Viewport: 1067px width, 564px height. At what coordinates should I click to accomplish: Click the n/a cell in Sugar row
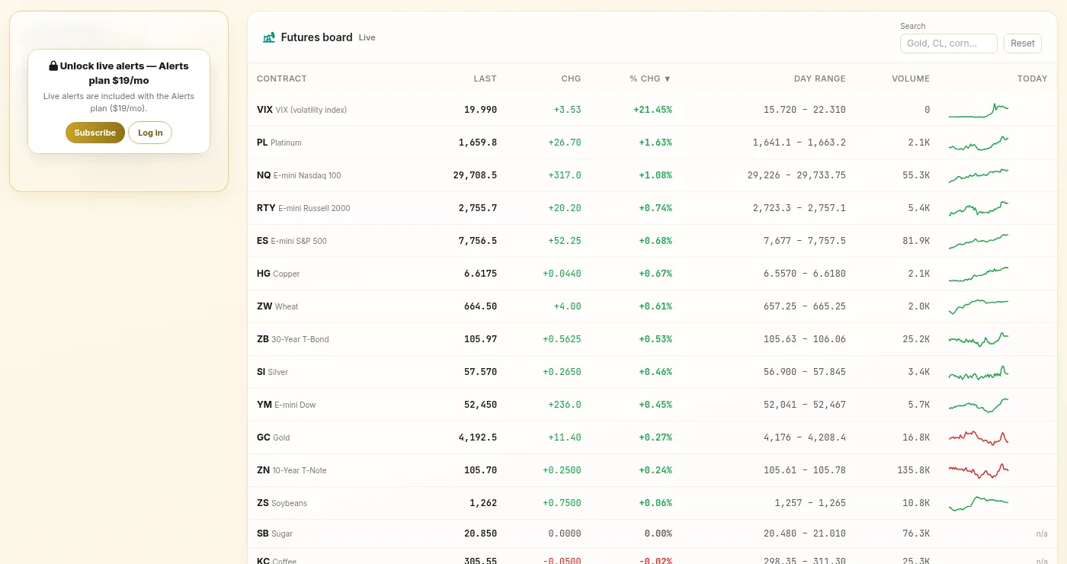[1042, 534]
